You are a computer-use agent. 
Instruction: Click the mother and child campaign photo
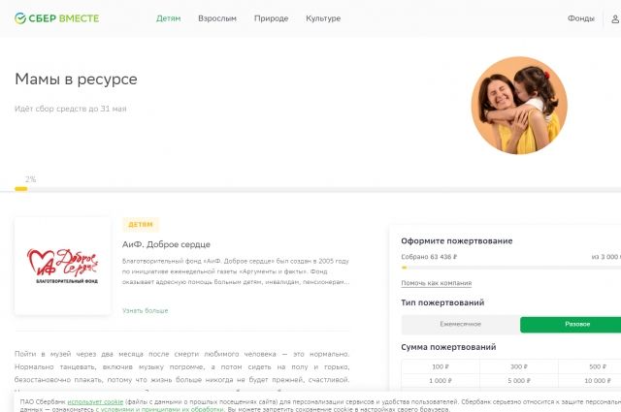pos(519,105)
